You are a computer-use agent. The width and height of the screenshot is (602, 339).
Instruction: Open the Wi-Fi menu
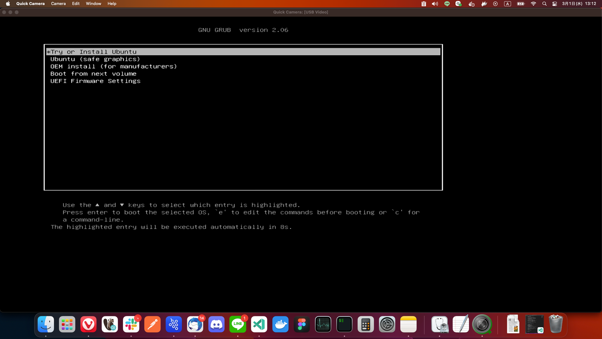pos(533,4)
